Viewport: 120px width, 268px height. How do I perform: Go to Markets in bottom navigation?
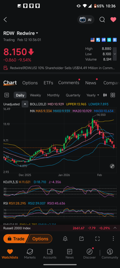tap(30, 254)
